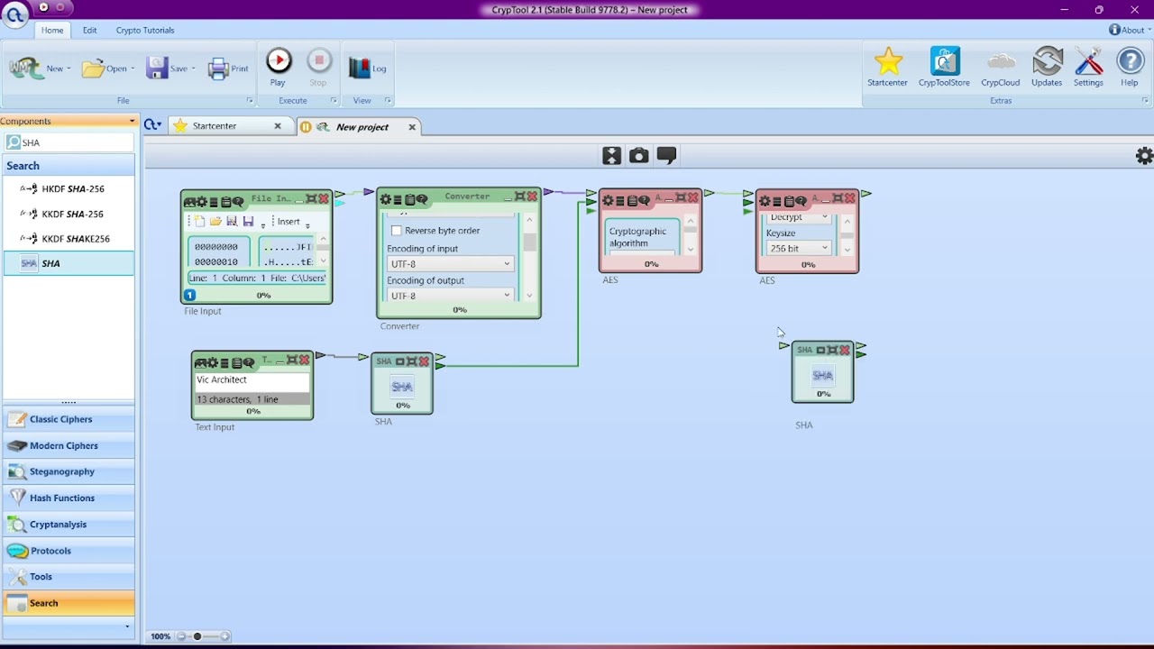Click the fit-to-screen icon above the workspace
This screenshot has width=1154, height=649.
[x=611, y=156]
